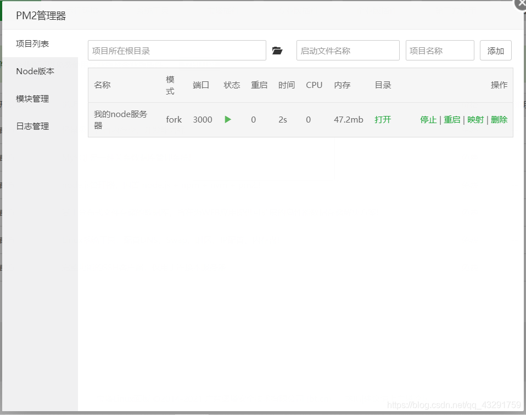Delete the node service using 删除
This screenshot has height=415, width=526.
point(499,119)
